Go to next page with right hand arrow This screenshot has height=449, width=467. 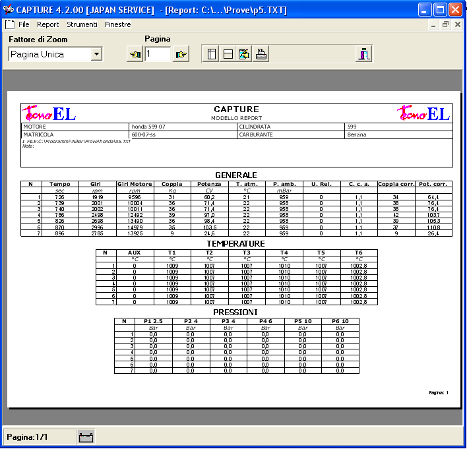coord(181,55)
